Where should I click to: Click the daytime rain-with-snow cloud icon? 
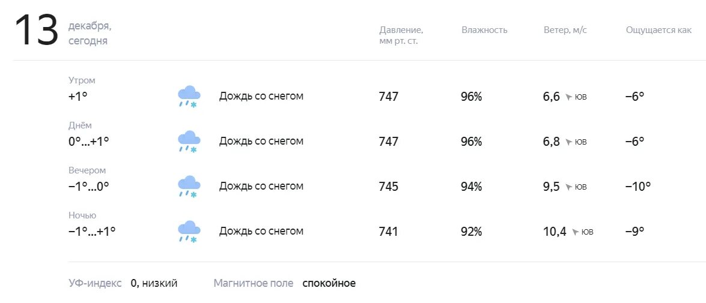tap(189, 142)
